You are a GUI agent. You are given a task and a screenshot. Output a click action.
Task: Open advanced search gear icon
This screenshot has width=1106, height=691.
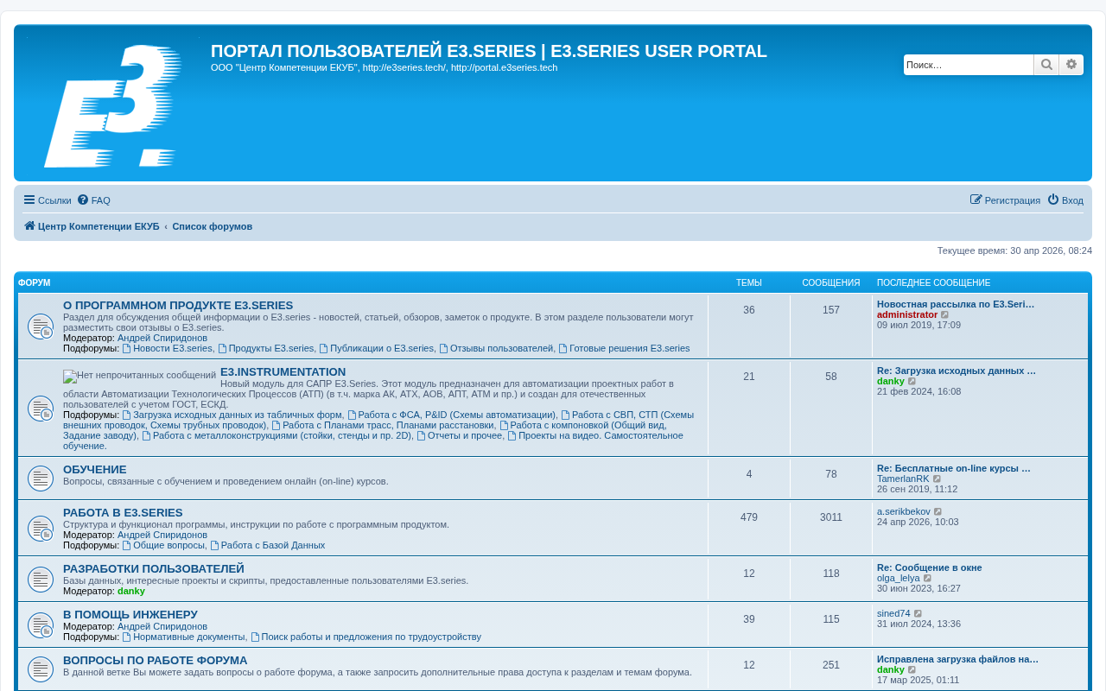pyautogui.click(x=1071, y=65)
